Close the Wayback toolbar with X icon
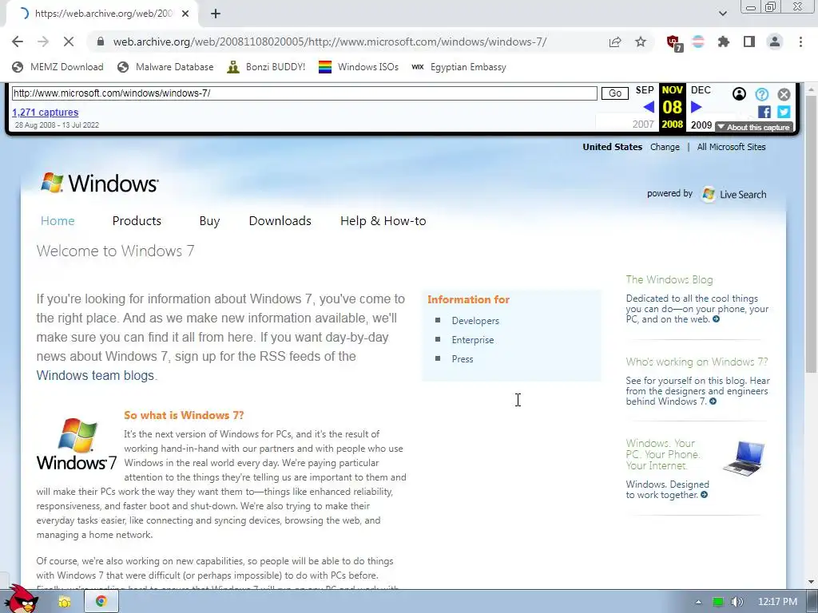Screen dimensions: 818x613 784,94
